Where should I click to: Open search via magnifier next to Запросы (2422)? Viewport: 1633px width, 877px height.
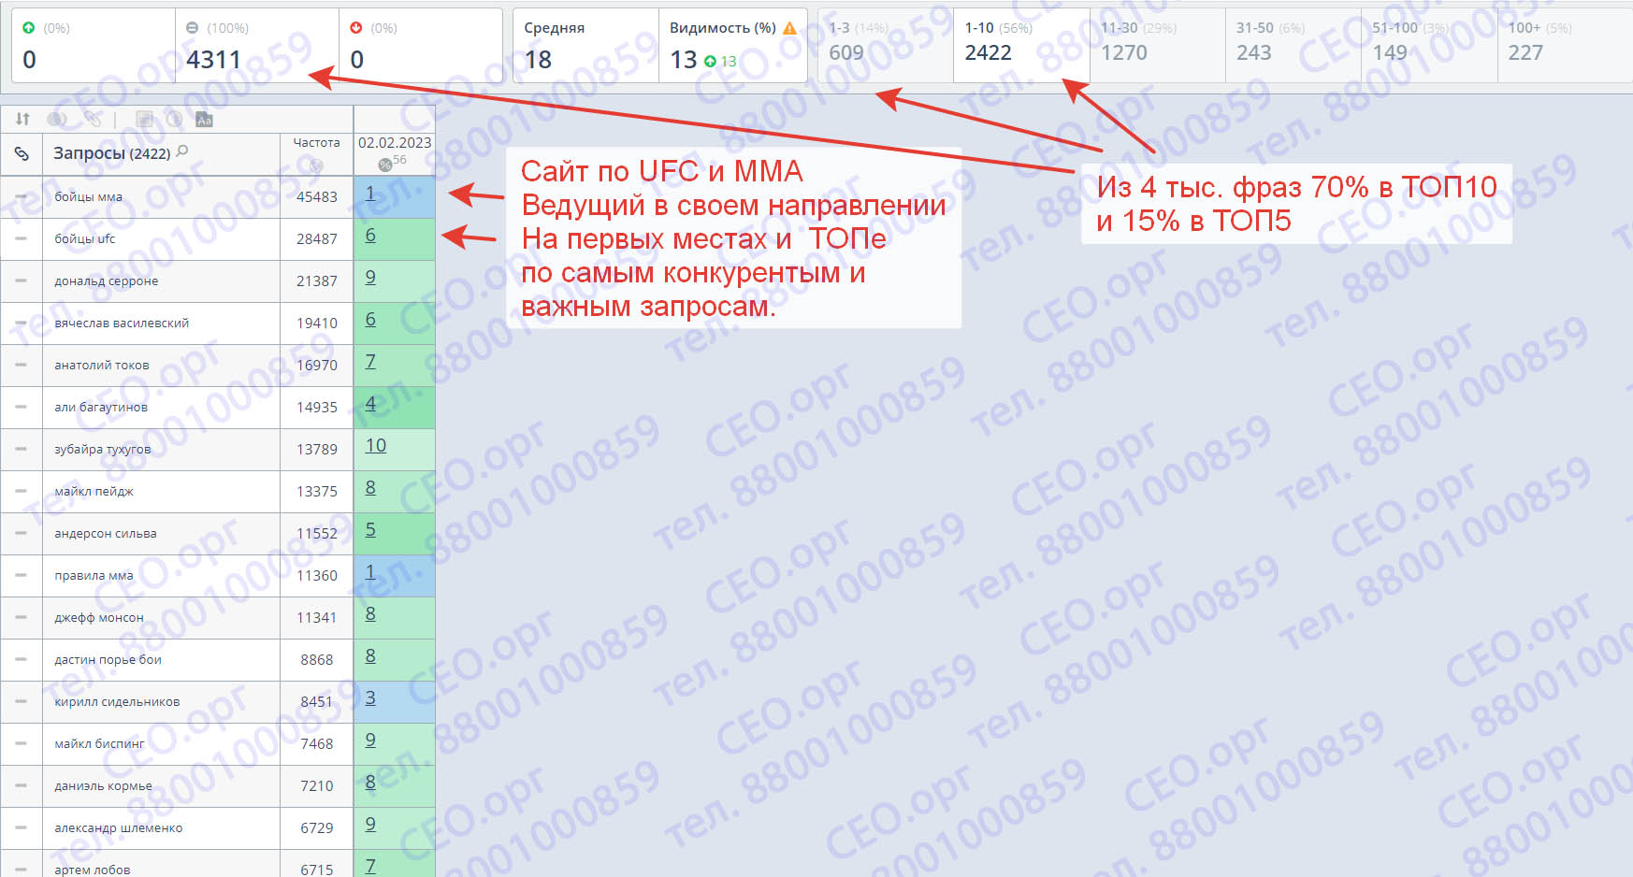click(181, 151)
